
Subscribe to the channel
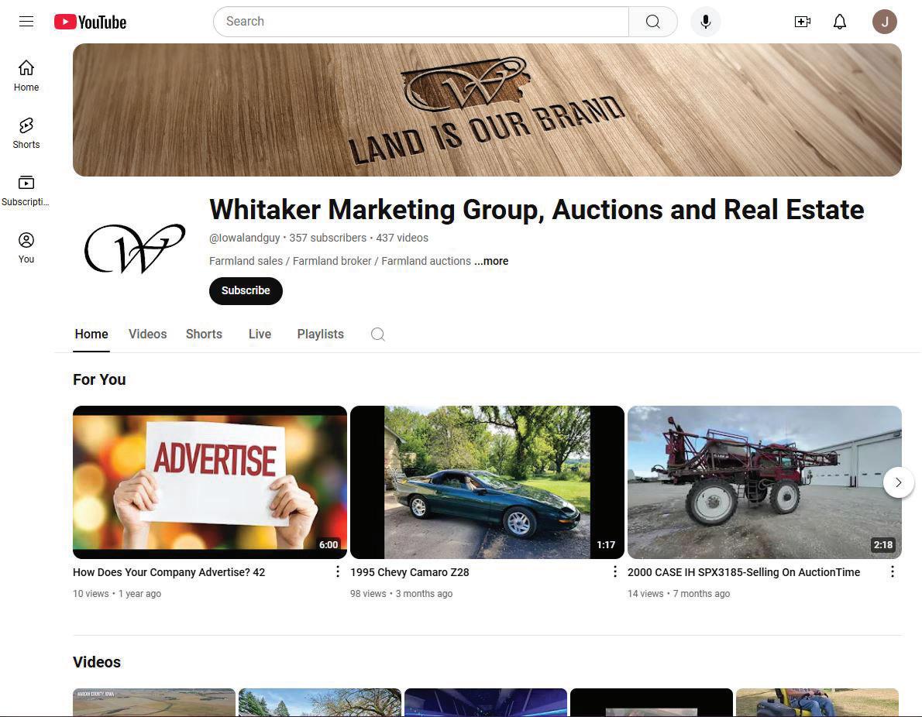pyautogui.click(x=246, y=291)
